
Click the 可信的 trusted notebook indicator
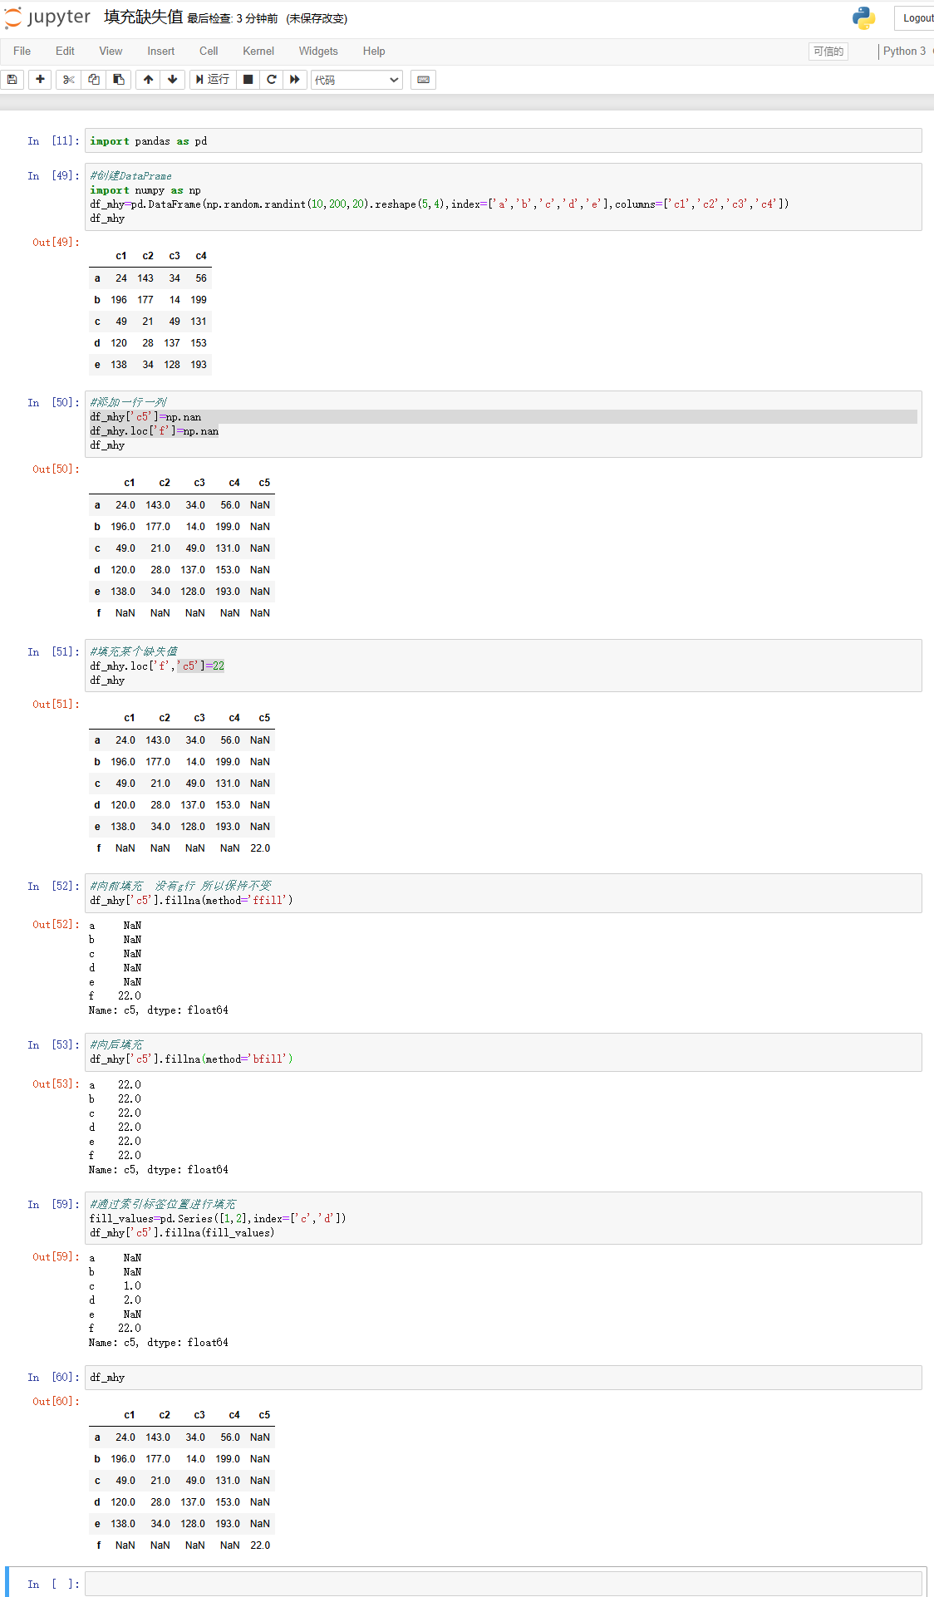point(828,52)
